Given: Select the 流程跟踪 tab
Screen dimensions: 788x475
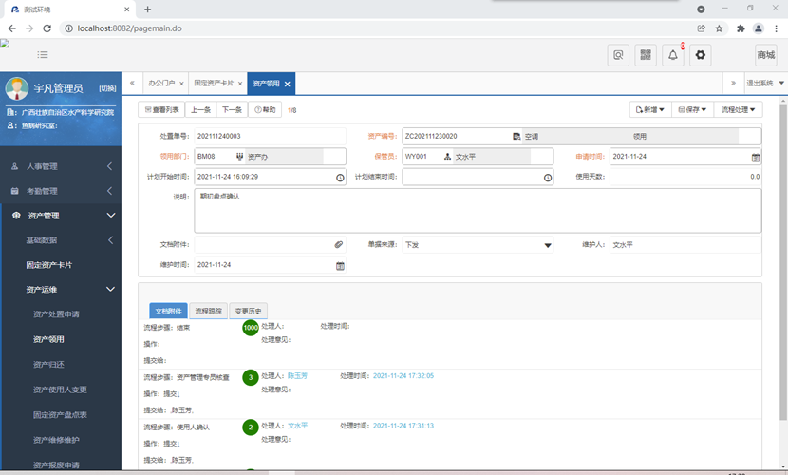Looking at the screenshot, I should 209,312.
